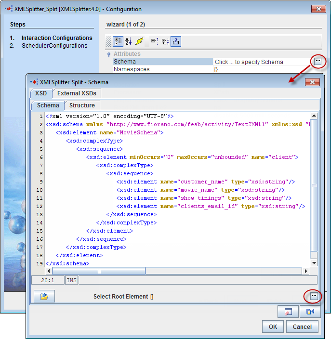This screenshot has height=339, width=331.
Task: Sort properties alphabetically with A-Z icon
Action: coord(129,41)
